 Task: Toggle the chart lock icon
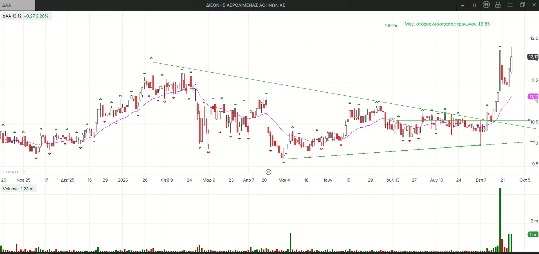498,5
